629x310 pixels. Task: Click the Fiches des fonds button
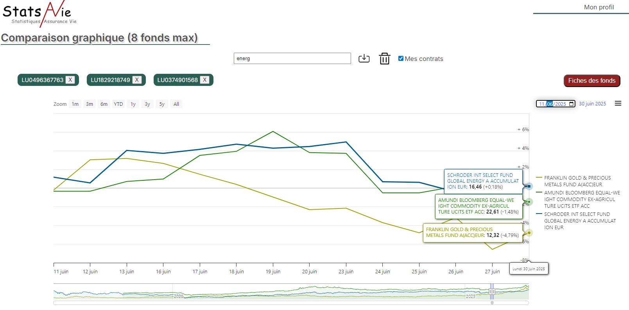click(591, 81)
